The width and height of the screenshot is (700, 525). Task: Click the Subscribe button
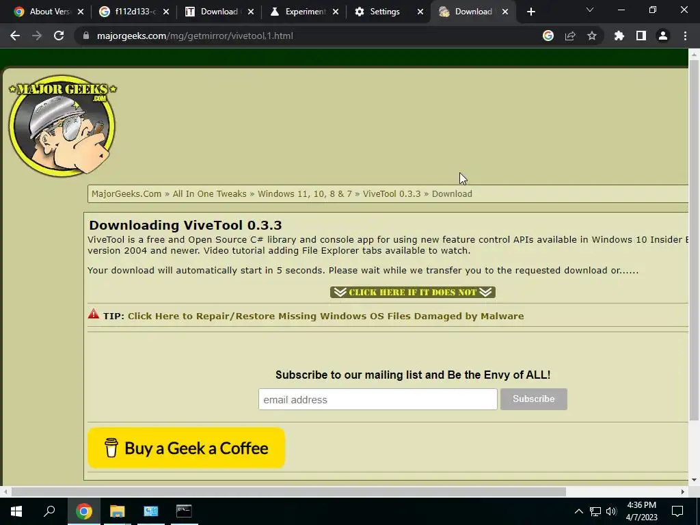[x=533, y=399]
